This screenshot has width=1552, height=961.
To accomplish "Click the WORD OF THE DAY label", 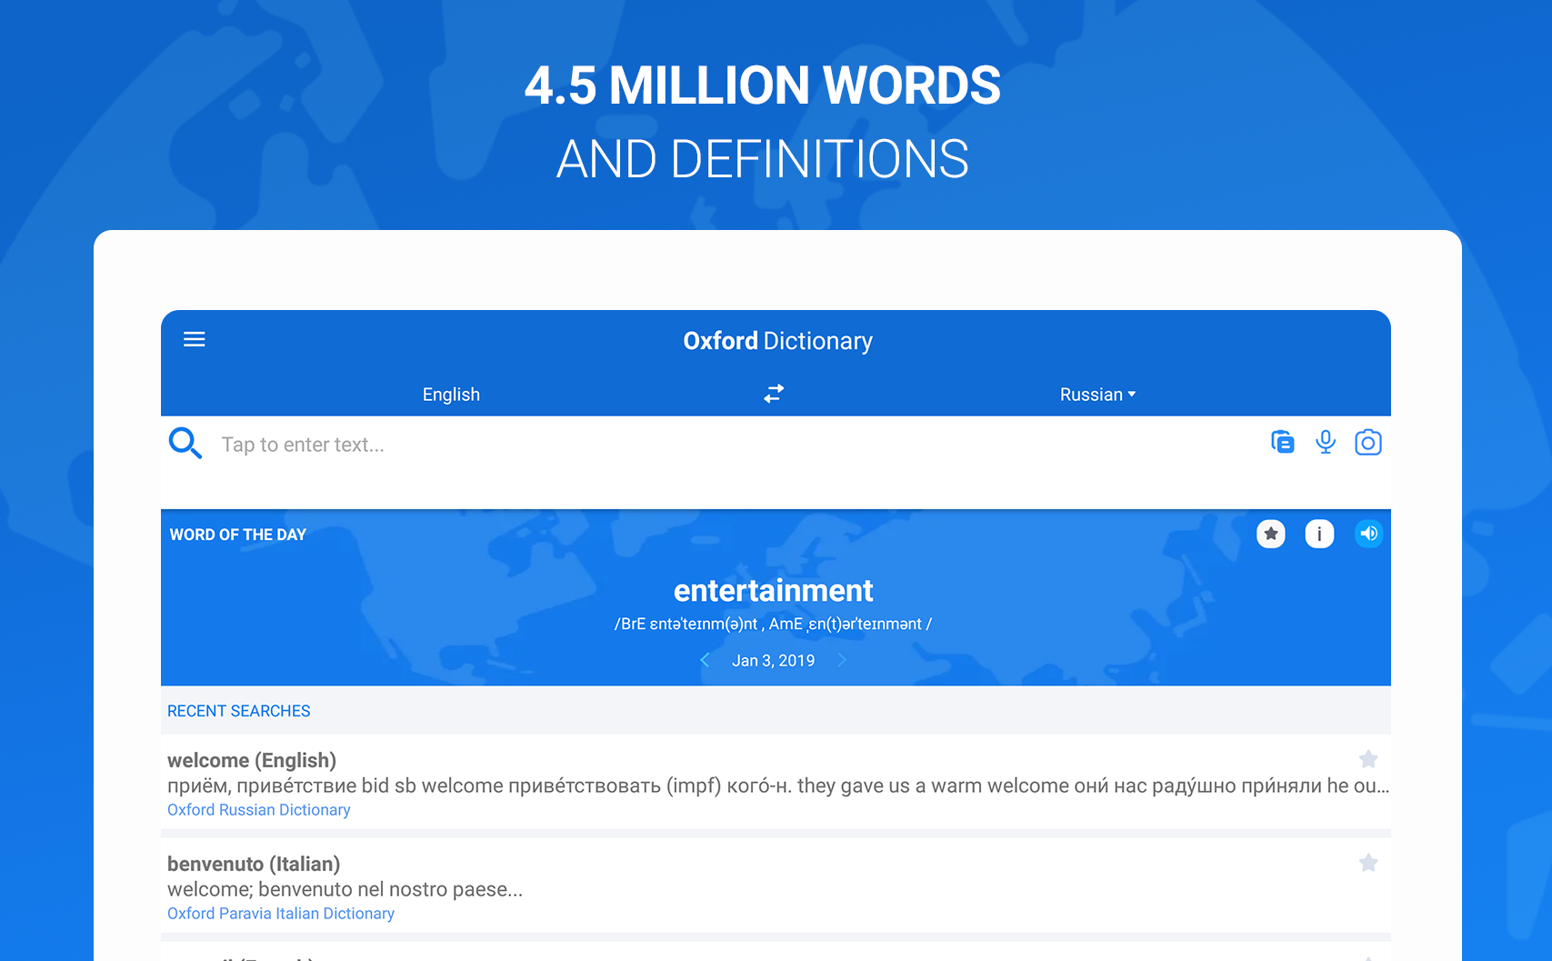I will pyautogui.click(x=238, y=535).
